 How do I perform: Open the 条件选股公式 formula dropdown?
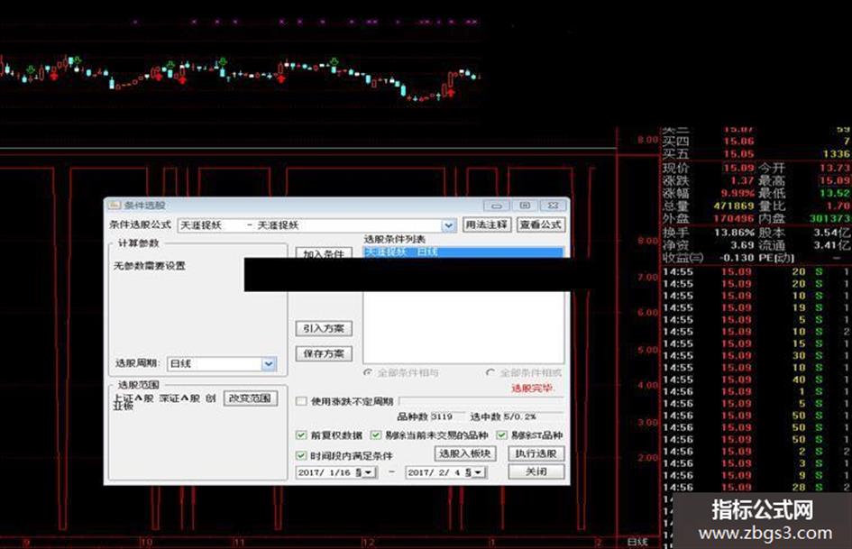coord(448,225)
